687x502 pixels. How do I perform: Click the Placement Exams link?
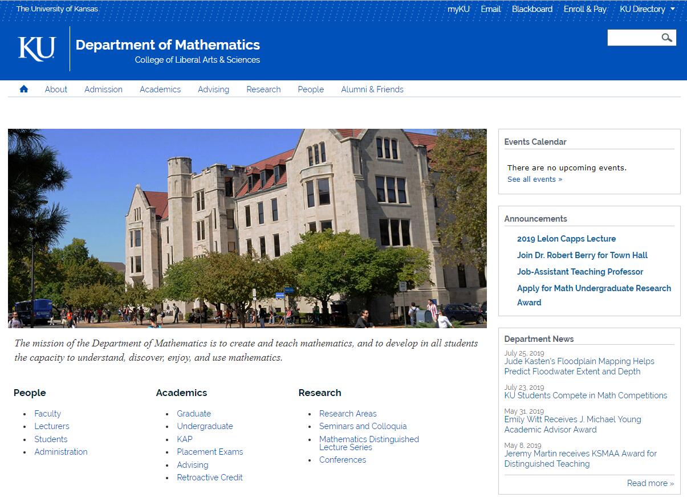pyautogui.click(x=210, y=451)
